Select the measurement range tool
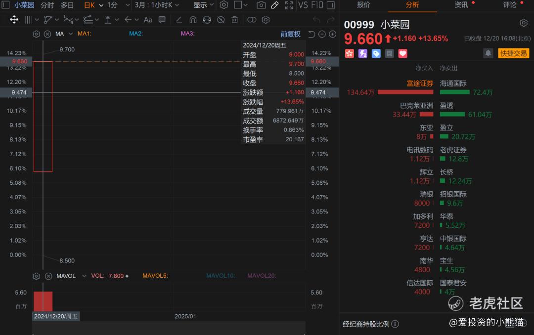Image resolution: width=534 pixels, height=335 pixels. coord(108,20)
